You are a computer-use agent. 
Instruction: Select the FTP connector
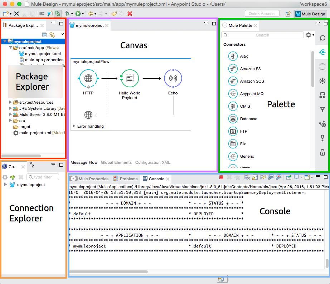coord(238,131)
